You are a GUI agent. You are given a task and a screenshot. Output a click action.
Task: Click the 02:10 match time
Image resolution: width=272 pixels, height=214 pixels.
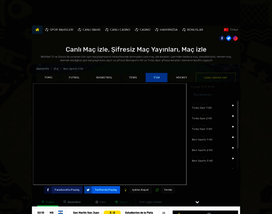pos(41,213)
